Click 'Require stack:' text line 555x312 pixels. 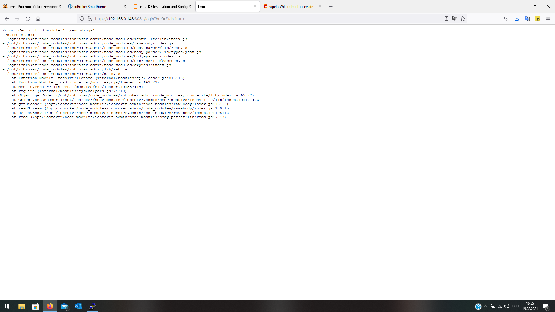coord(18,35)
